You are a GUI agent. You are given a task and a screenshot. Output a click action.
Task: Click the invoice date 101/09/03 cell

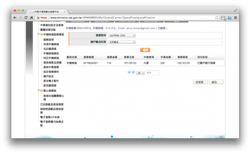[x=130, y=63]
